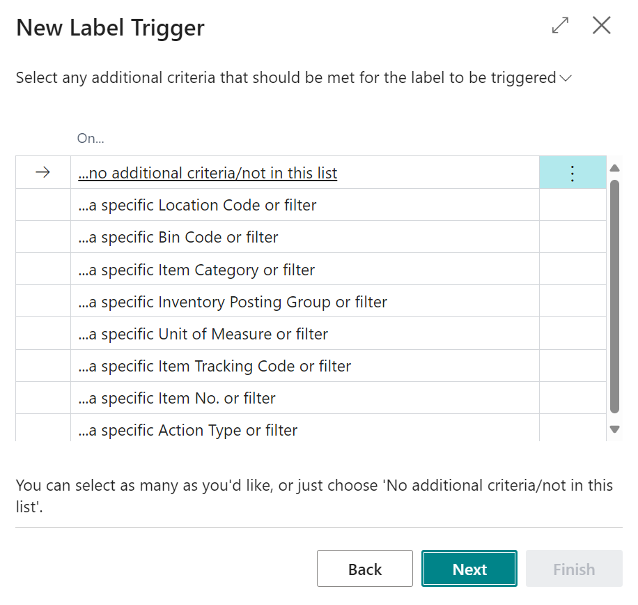Open the vertical ellipsis row menu
The image size is (638, 605).
(x=572, y=172)
